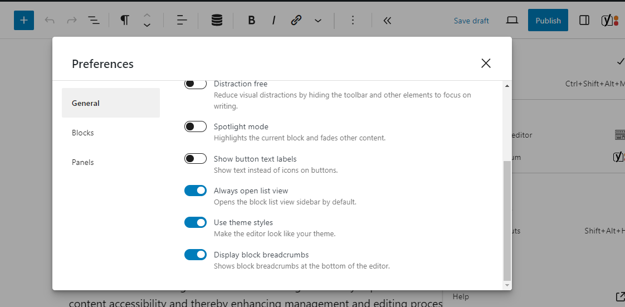This screenshot has width=625, height=307.
Task: Open the more rich text controls dropdown
Action: pos(318,20)
